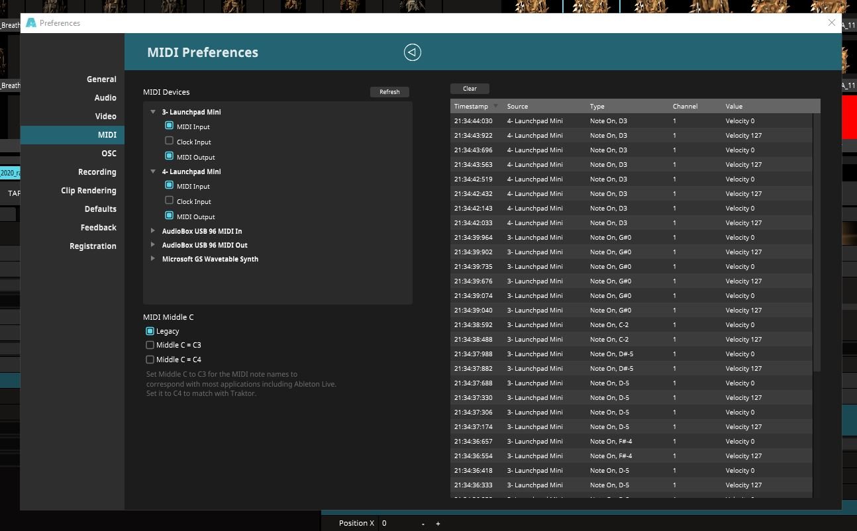Toggle MIDI Output for 3- Launchpad Mini
The image size is (857, 531).
(x=169, y=156)
